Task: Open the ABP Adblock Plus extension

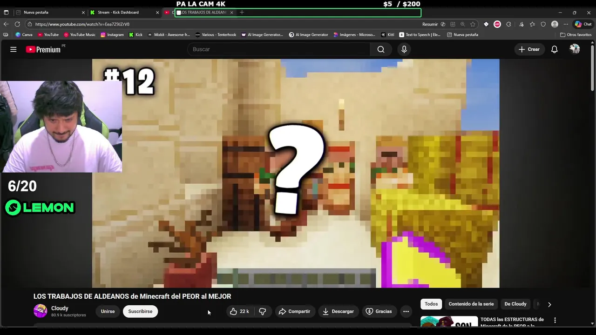Action: click(x=497, y=24)
